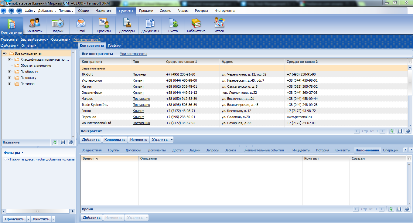Open the Мои контрагенты link
This screenshot has width=413, height=223.
(x=134, y=53)
